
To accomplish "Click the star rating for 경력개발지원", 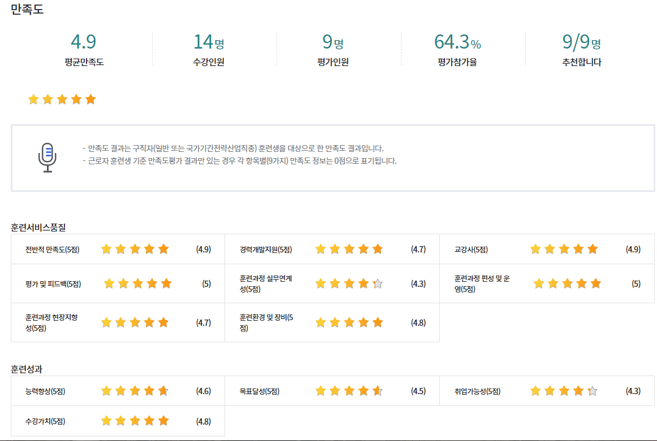I will pos(349,250).
